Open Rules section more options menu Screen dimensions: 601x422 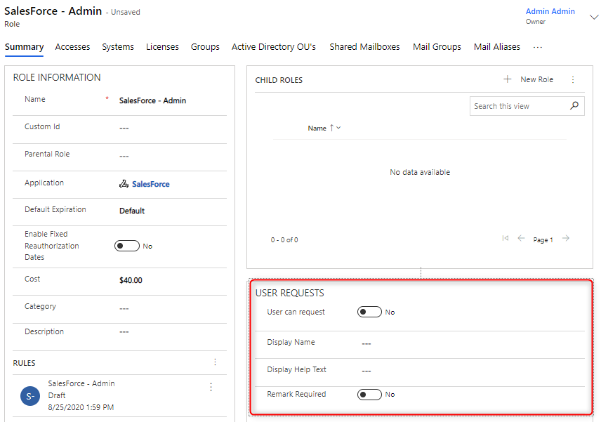click(x=215, y=362)
